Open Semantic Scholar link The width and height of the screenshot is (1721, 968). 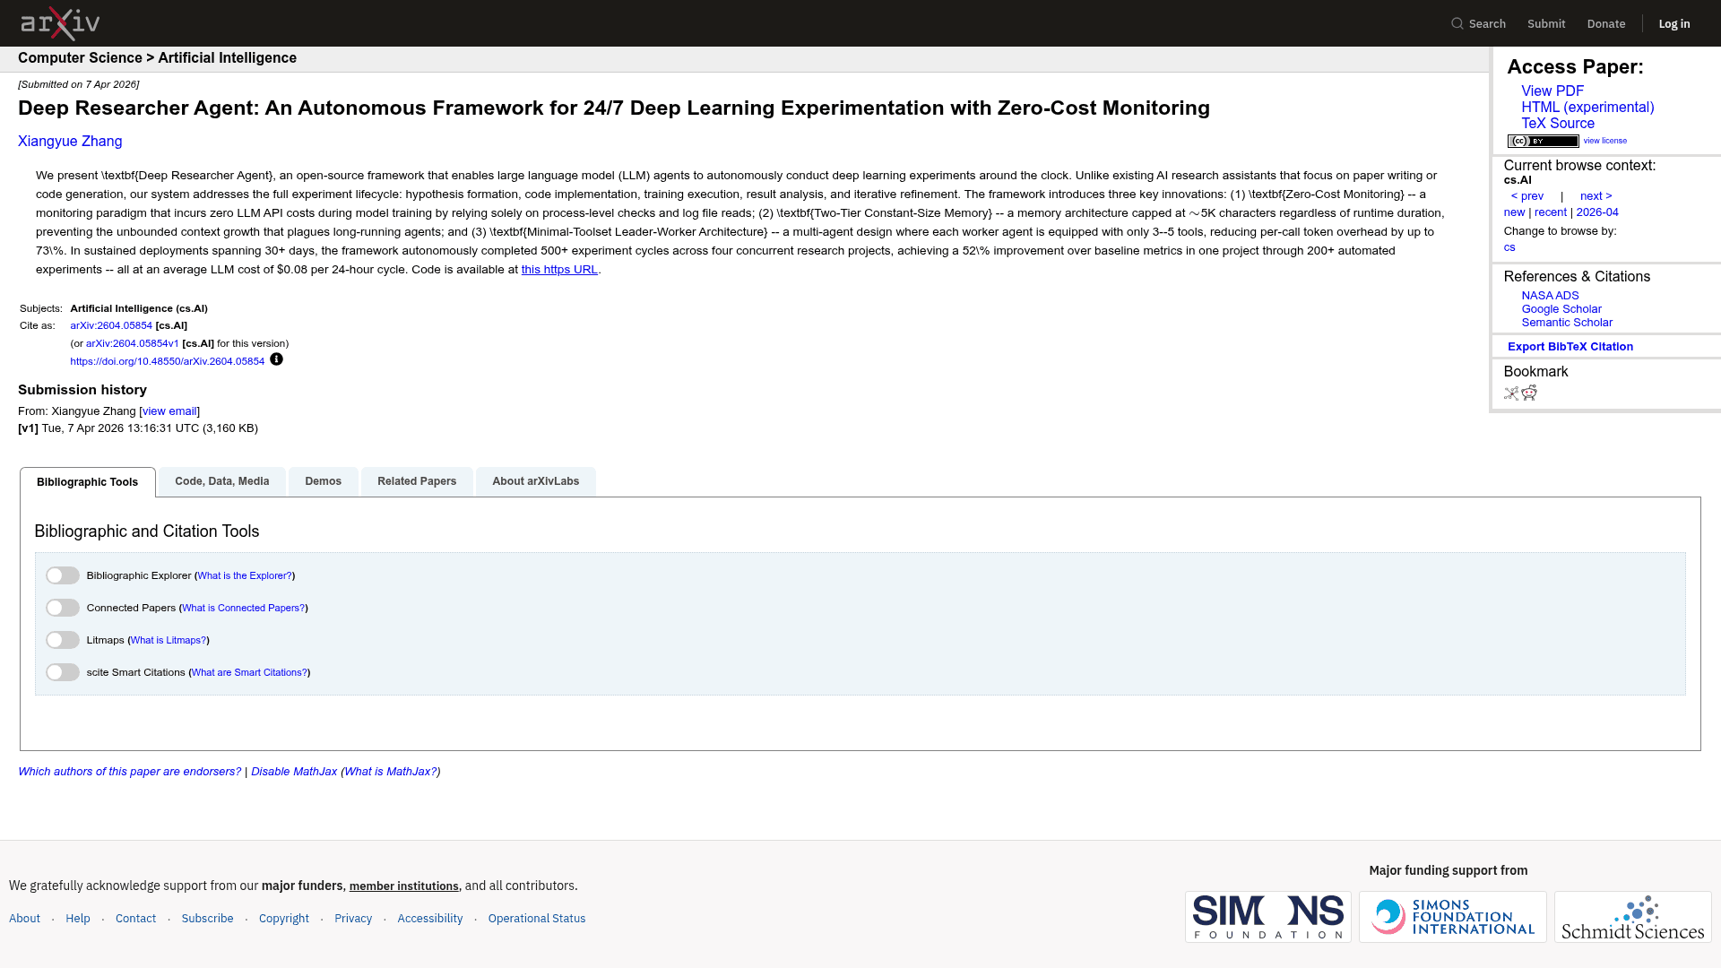1567,323
